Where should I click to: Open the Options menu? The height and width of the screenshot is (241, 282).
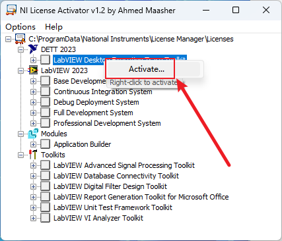click(x=20, y=27)
